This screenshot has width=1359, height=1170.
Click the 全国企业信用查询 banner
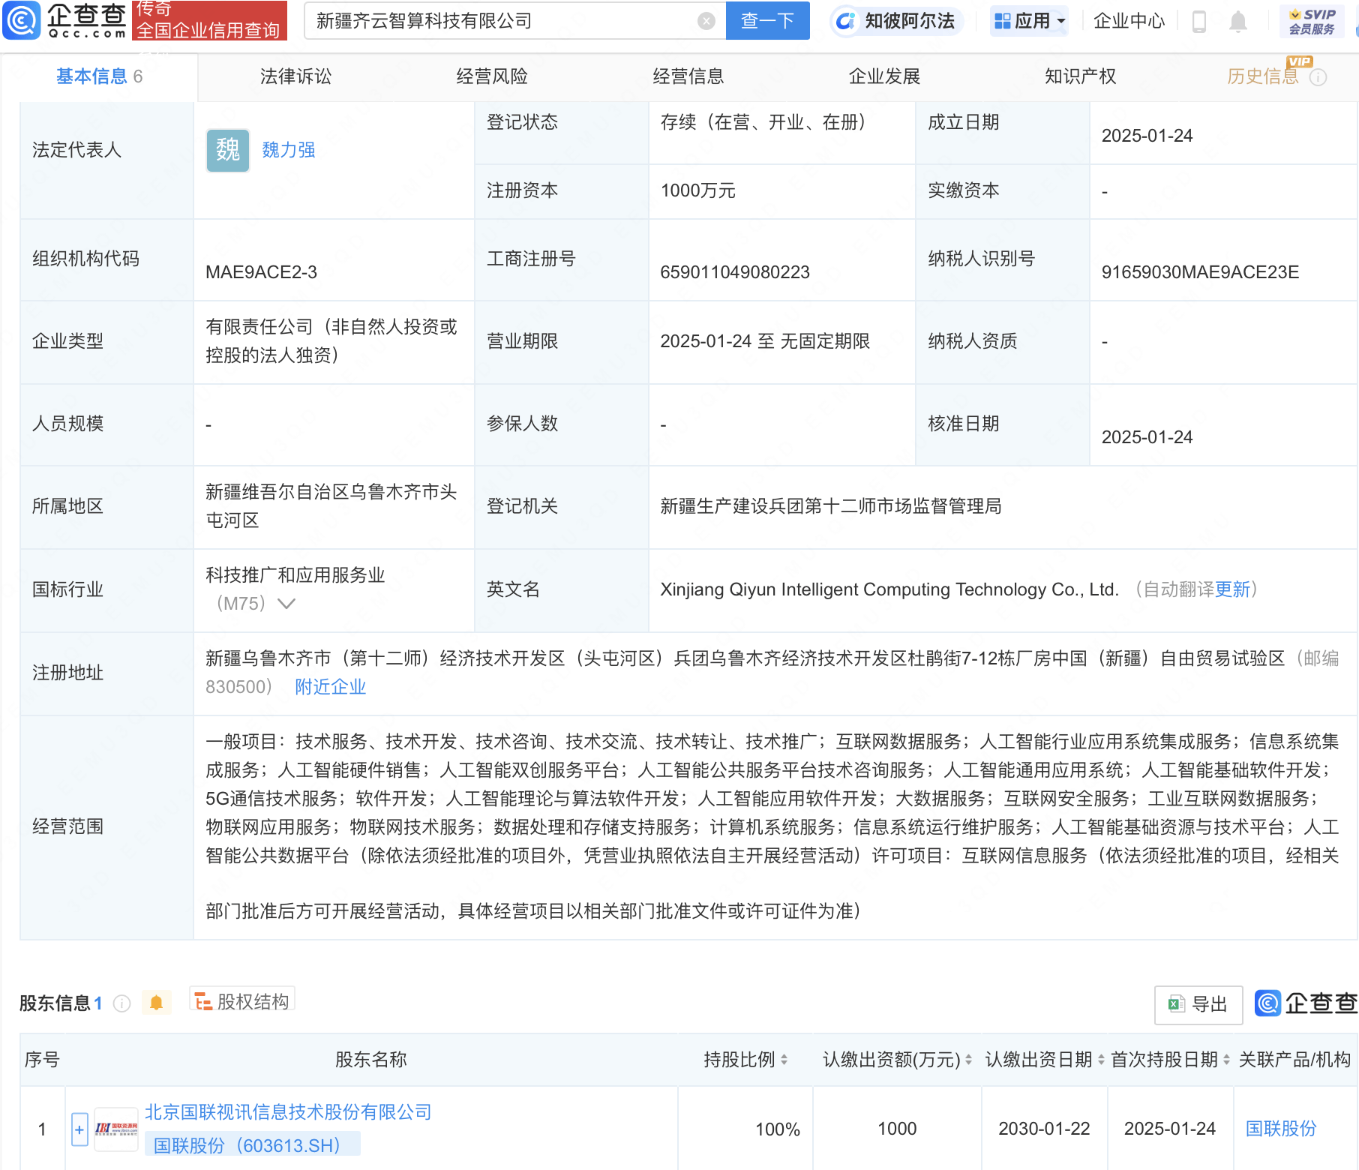pos(209,20)
